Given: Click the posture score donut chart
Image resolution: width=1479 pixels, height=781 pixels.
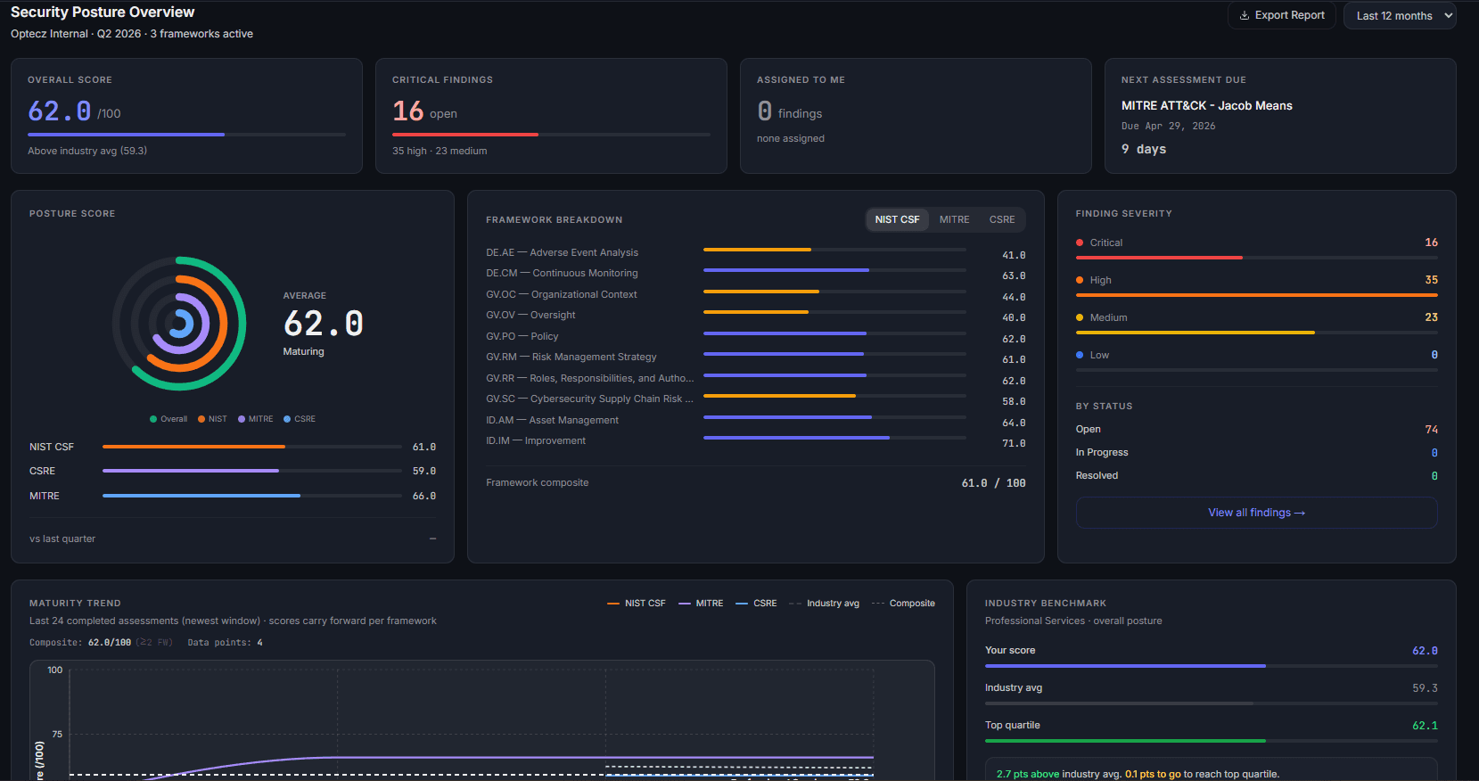Looking at the screenshot, I should pyautogui.click(x=179, y=324).
